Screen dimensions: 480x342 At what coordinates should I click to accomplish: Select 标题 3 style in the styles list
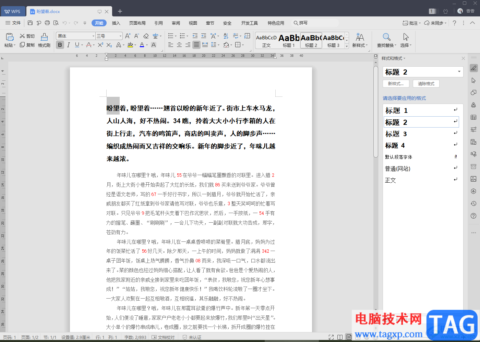(x=396, y=134)
